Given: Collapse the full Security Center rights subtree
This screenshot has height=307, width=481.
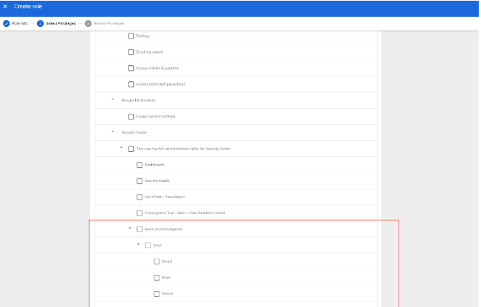Looking at the screenshot, I should [x=121, y=148].
